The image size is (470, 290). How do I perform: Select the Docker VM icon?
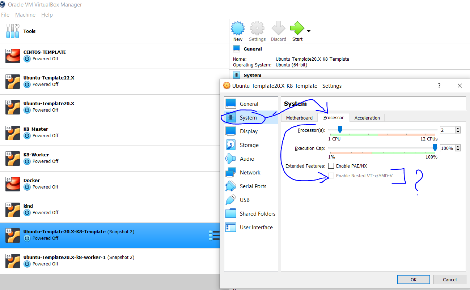(x=13, y=184)
